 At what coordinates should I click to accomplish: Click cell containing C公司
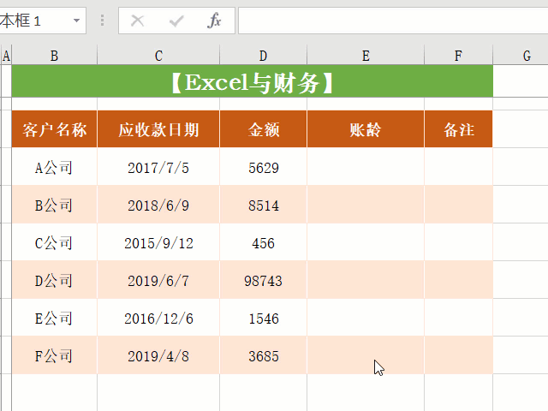pos(54,241)
